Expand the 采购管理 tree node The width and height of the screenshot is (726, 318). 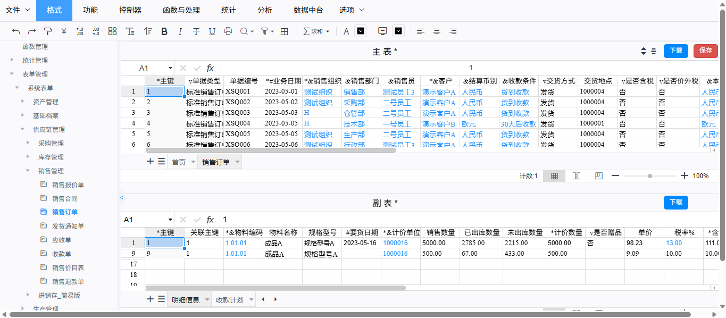[28, 143]
